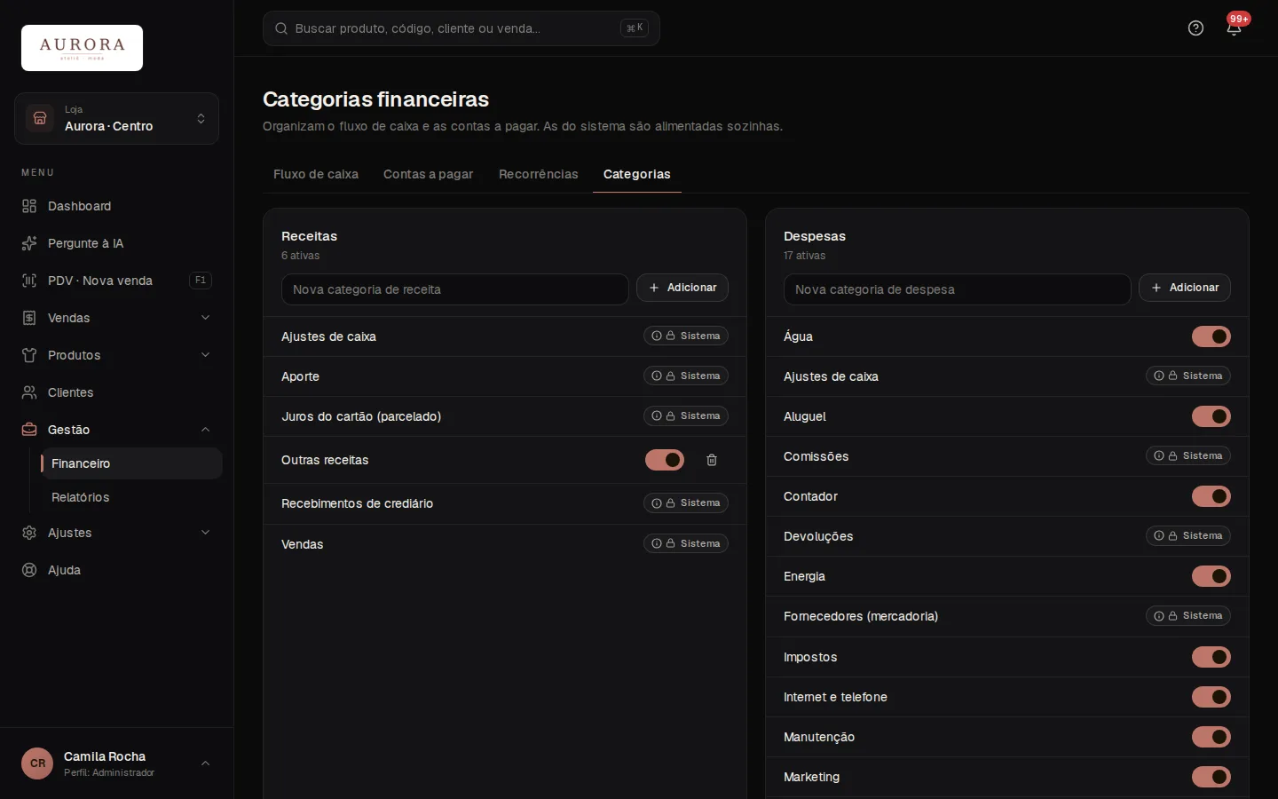Click info icon on Devoluções Sistema badge

pos(1159,535)
